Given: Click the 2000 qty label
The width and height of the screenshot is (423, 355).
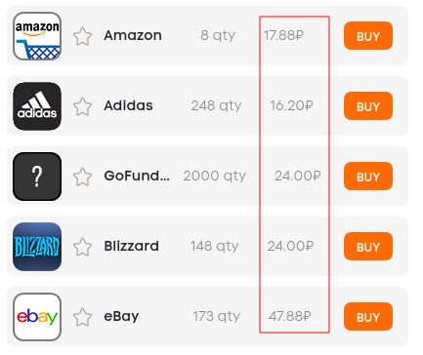Looking at the screenshot, I should click(215, 177).
